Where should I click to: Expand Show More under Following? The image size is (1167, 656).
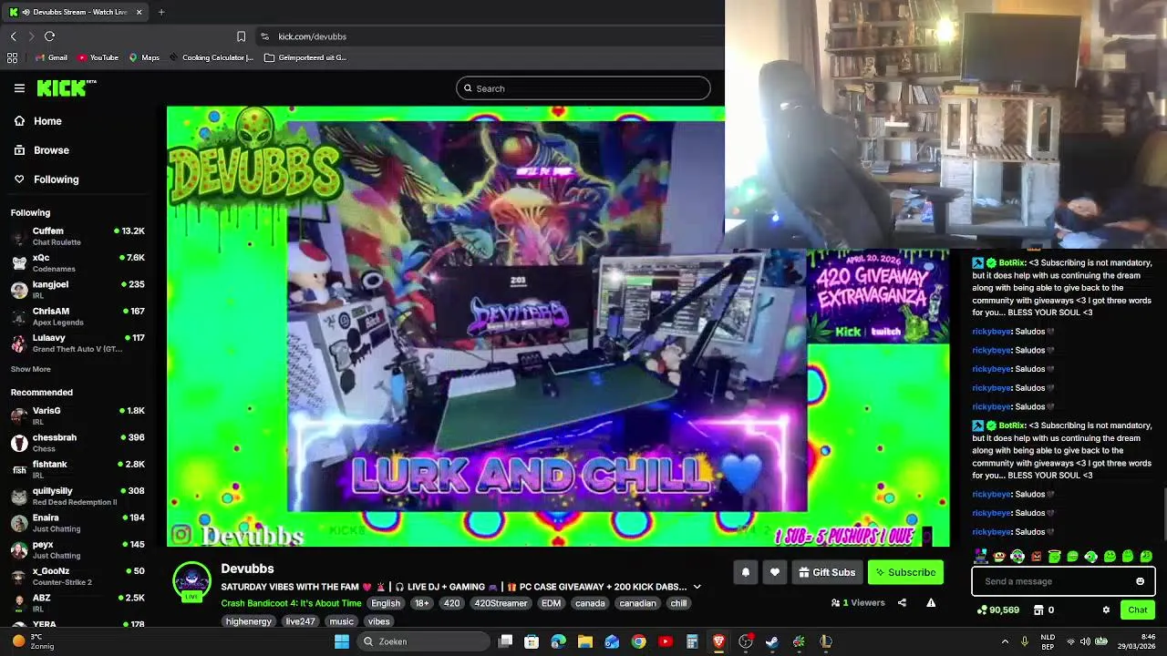(x=30, y=369)
